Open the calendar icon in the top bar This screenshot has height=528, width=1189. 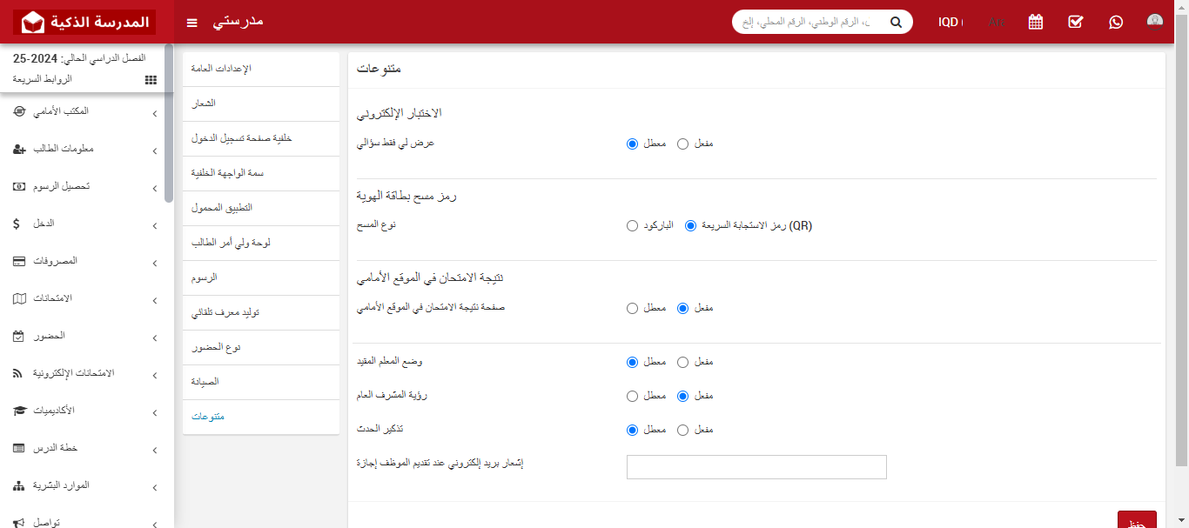click(x=1035, y=21)
